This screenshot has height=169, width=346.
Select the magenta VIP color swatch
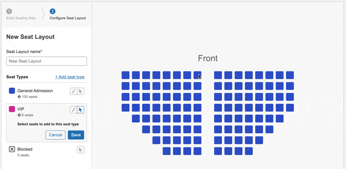click(x=12, y=109)
